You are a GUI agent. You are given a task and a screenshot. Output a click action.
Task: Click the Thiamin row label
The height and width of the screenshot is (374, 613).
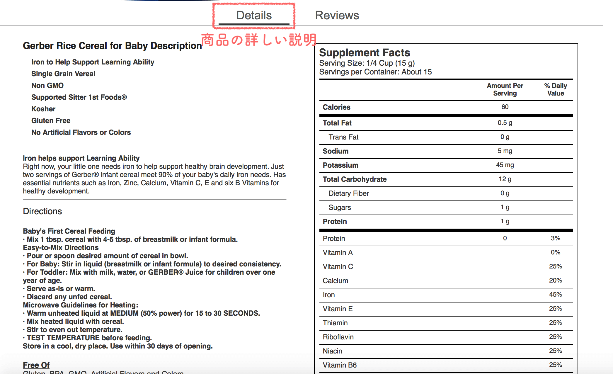[335, 323]
